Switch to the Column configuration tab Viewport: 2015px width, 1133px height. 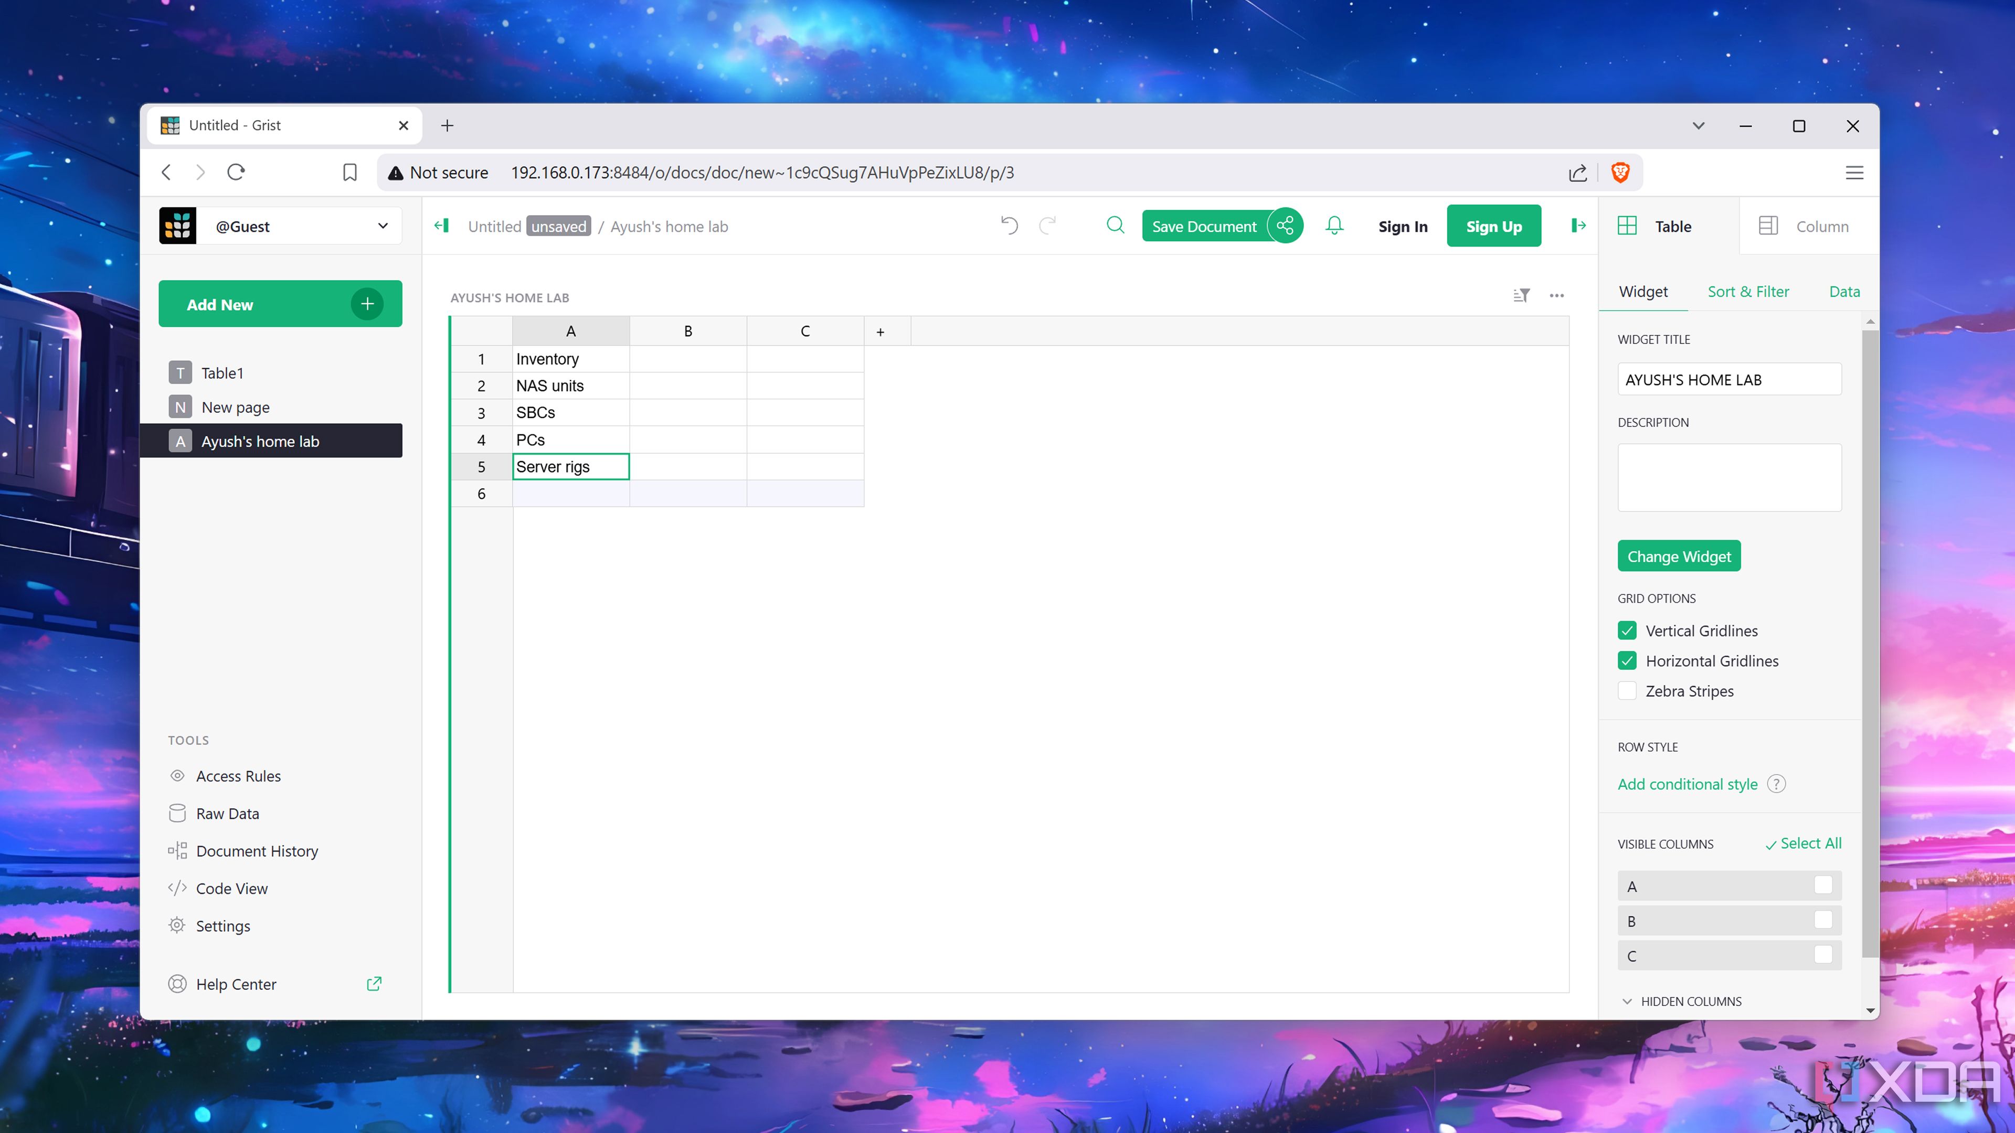coord(1807,226)
